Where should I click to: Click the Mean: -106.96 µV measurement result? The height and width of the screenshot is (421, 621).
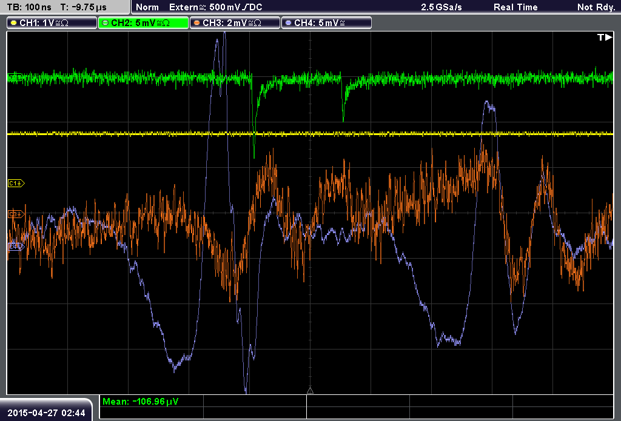(141, 402)
